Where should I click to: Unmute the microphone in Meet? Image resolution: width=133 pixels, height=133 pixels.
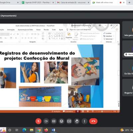(39, 121)
